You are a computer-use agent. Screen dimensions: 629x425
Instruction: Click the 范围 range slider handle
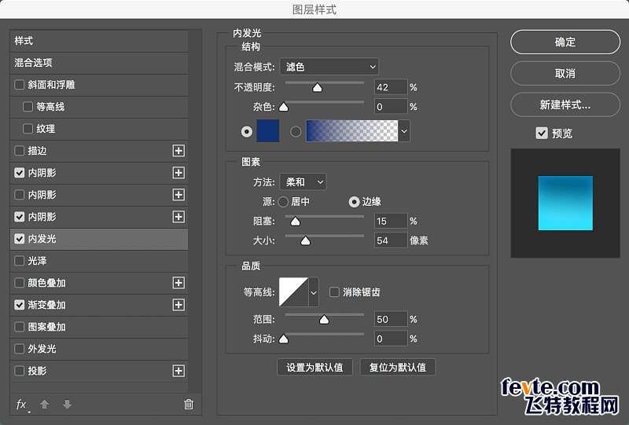coord(324,319)
